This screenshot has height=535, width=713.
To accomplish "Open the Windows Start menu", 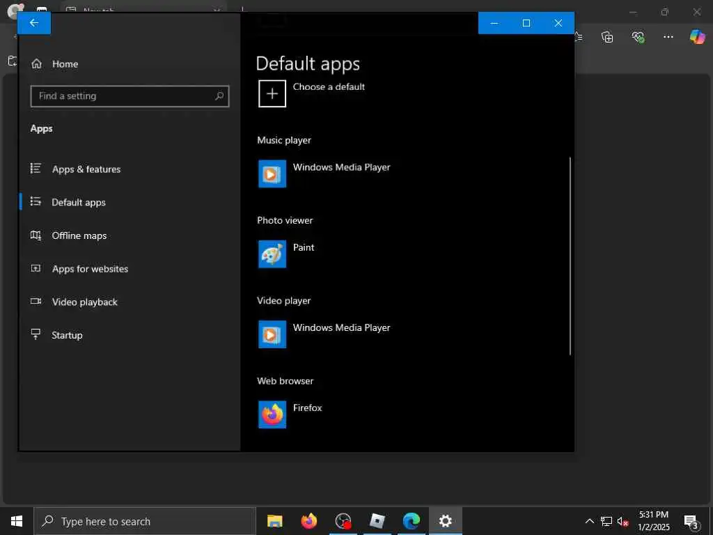I will click(x=17, y=521).
